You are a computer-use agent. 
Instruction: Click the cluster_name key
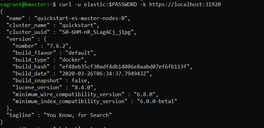tap(28, 25)
